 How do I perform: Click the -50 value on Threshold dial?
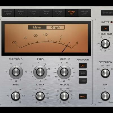point(10,80)
